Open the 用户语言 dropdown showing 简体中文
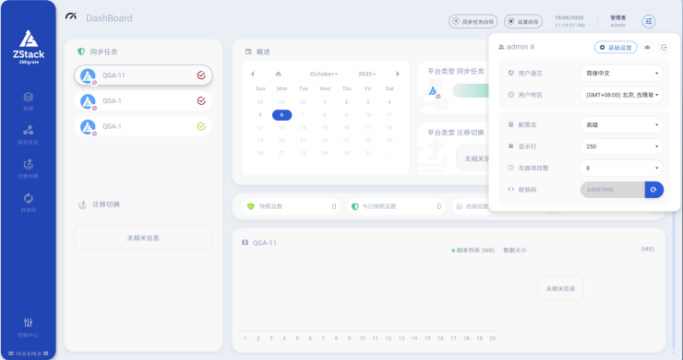Image resolution: width=683 pixels, height=360 pixels. pos(621,73)
